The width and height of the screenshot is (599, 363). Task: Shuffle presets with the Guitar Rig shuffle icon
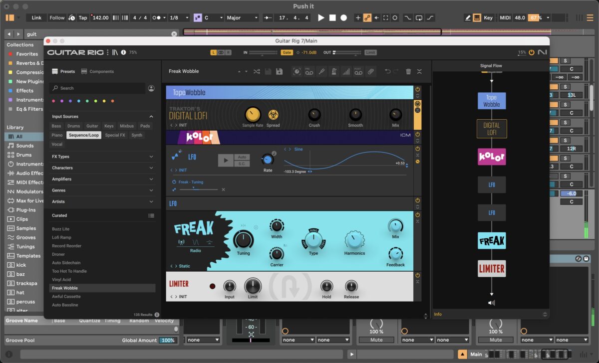click(257, 72)
